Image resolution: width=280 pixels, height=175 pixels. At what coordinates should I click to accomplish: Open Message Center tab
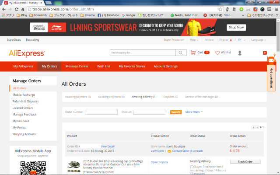(77, 66)
